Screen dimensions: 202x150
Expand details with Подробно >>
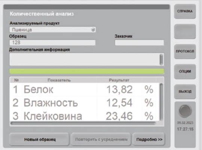pos(149,139)
